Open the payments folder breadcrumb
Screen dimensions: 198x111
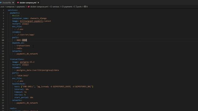[x=21, y=7]
